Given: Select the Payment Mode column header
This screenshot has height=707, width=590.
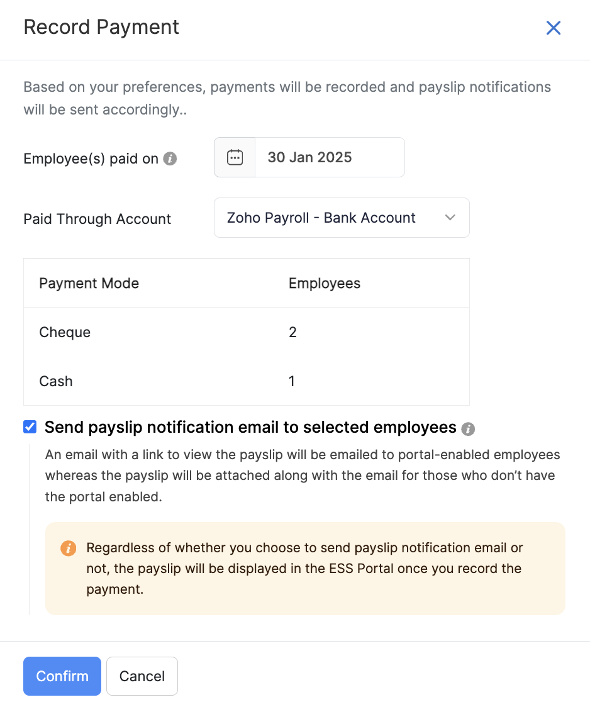Looking at the screenshot, I should point(89,283).
